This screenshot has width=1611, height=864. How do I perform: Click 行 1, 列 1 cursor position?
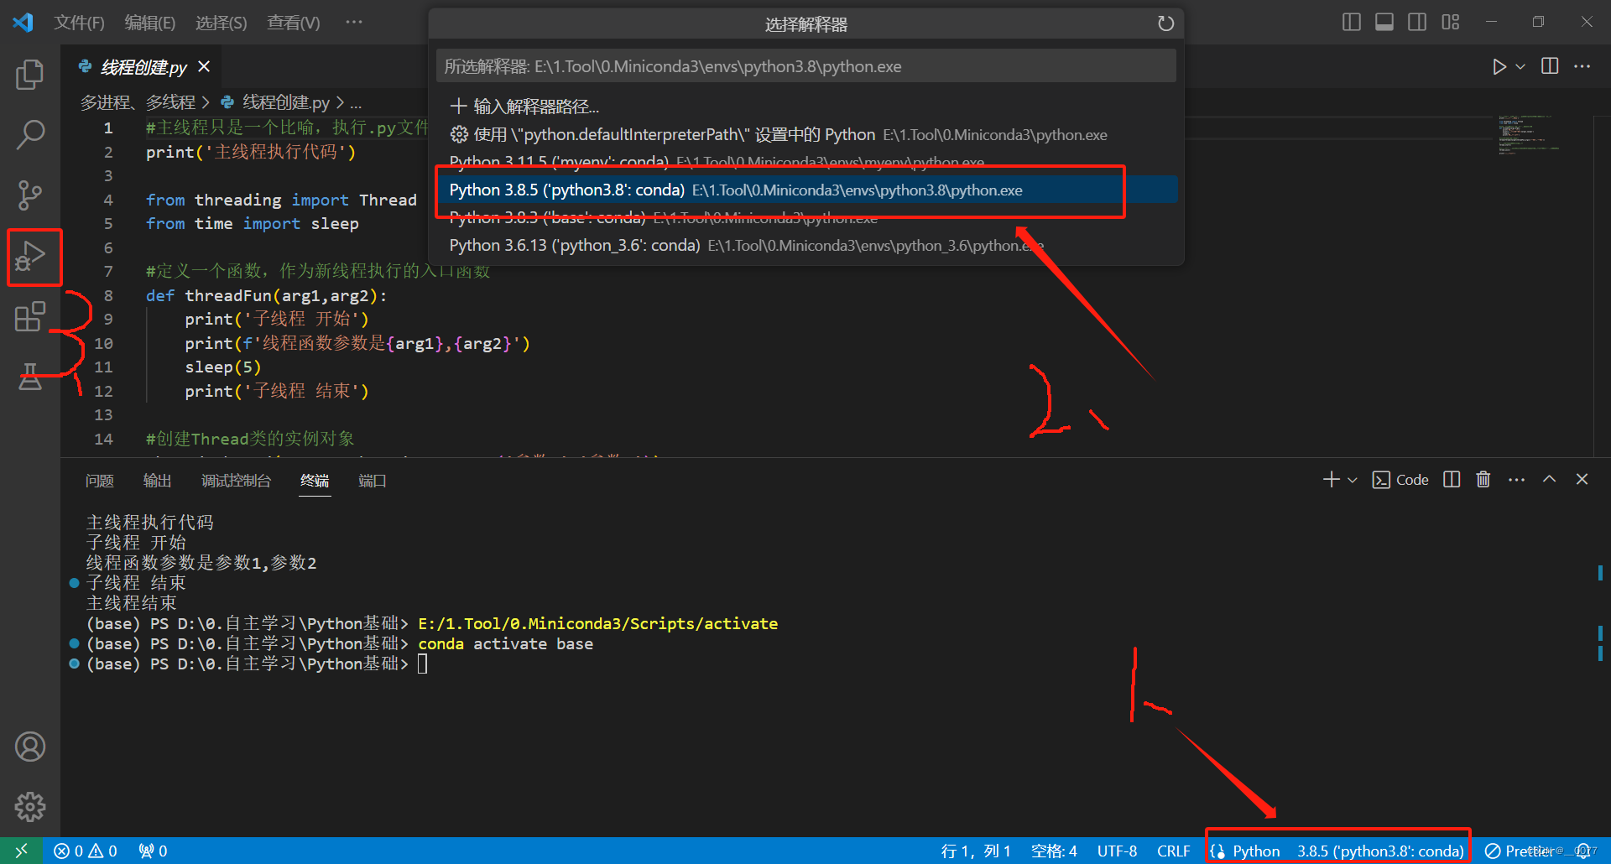point(976,851)
